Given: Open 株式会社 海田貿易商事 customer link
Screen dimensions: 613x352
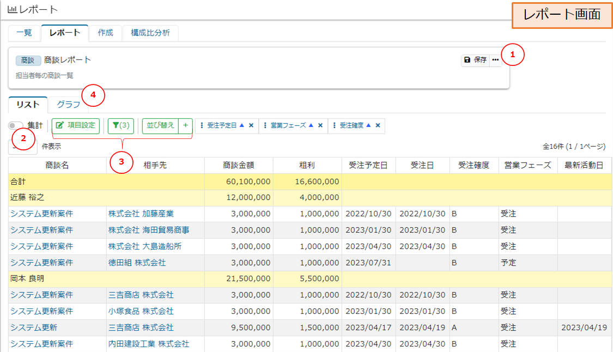Looking at the screenshot, I should point(149,230).
